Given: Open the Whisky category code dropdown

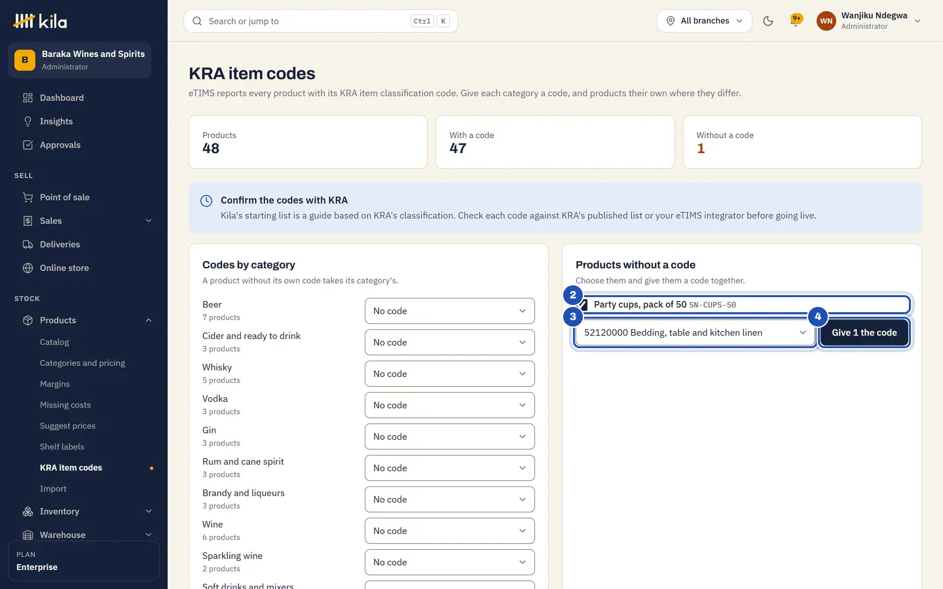Looking at the screenshot, I should click(x=450, y=374).
